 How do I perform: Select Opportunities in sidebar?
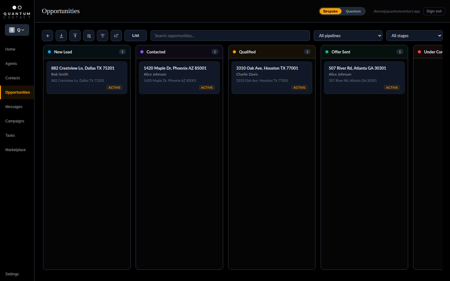[17, 92]
